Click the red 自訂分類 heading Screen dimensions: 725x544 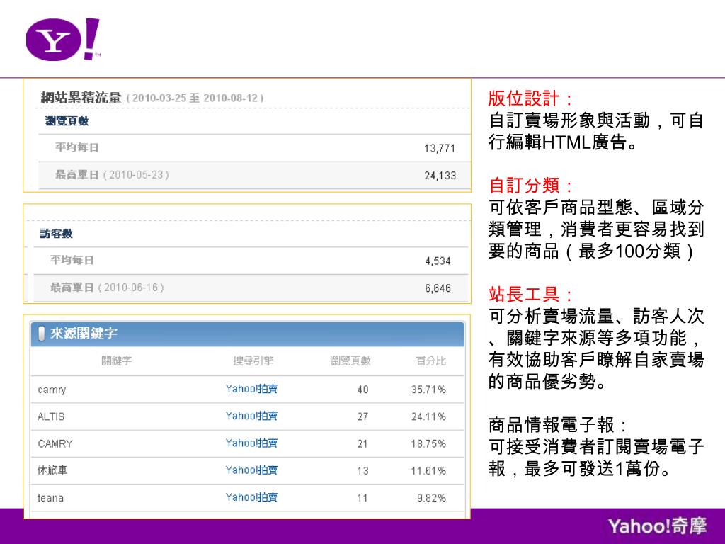point(531,186)
